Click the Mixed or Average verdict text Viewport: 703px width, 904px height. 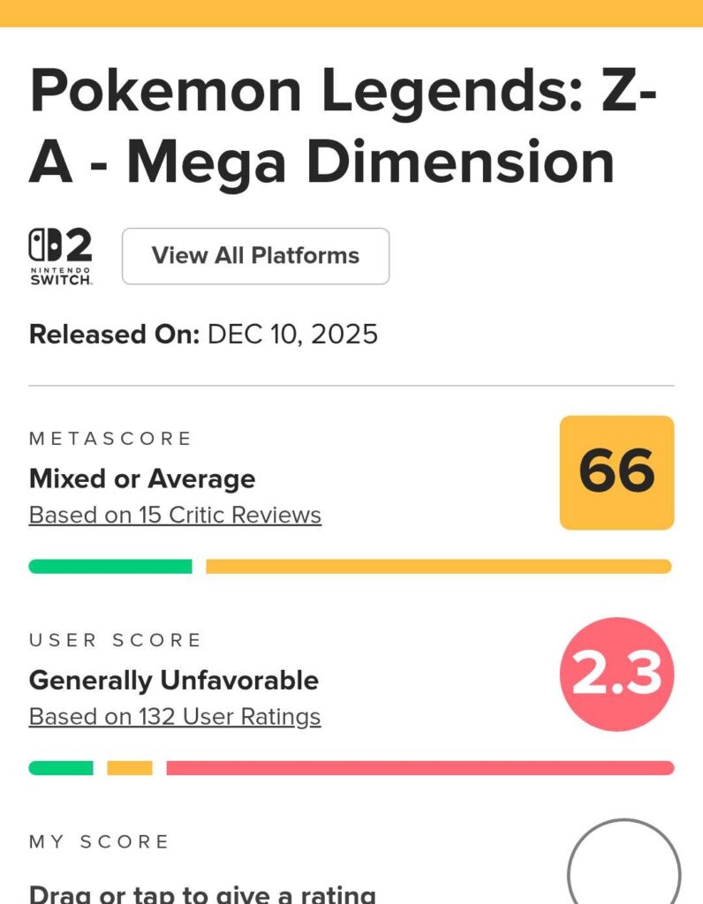click(x=142, y=478)
